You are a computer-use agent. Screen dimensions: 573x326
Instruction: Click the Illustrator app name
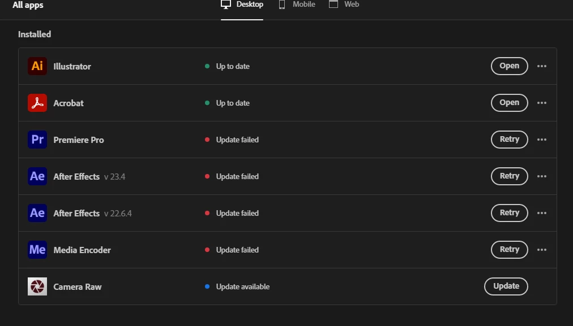click(x=72, y=66)
